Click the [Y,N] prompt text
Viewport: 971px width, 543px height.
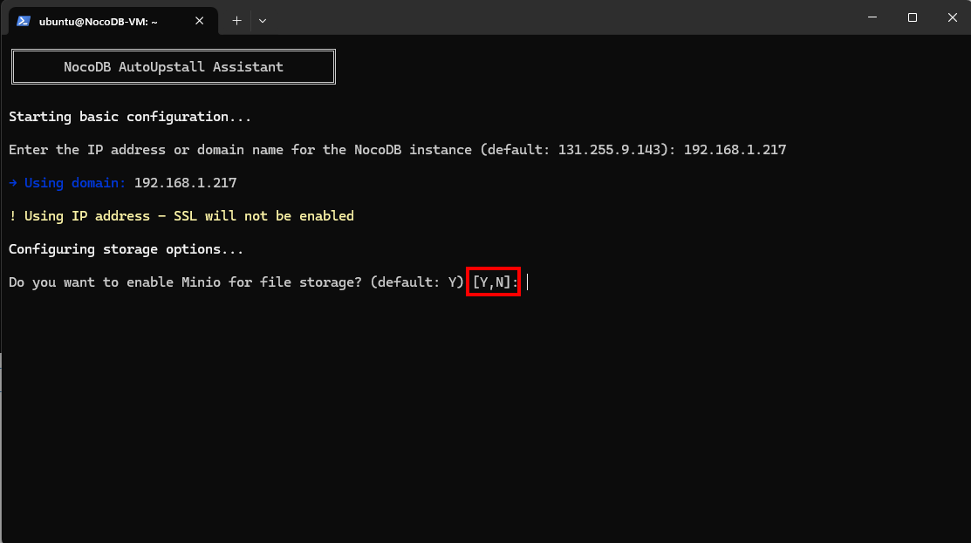point(492,282)
